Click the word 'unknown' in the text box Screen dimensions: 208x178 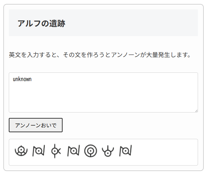click(x=22, y=79)
